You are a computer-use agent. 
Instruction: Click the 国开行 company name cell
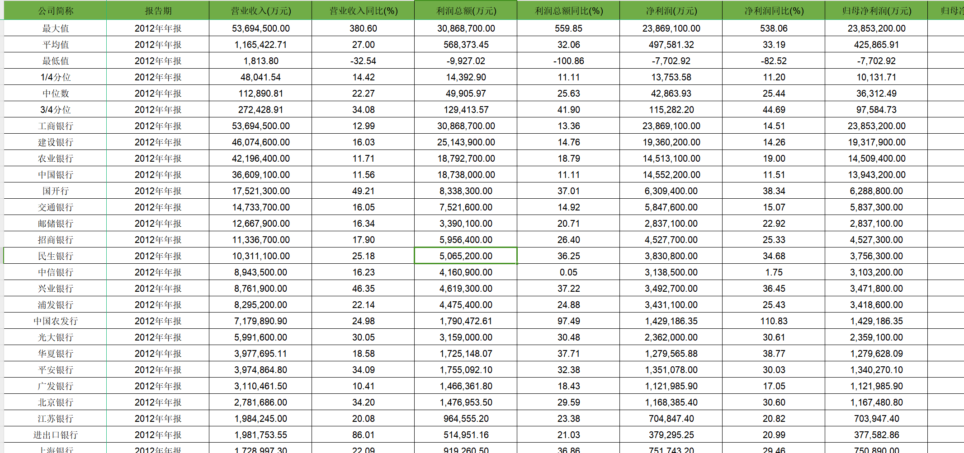pyautogui.click(x=55, y=191)
